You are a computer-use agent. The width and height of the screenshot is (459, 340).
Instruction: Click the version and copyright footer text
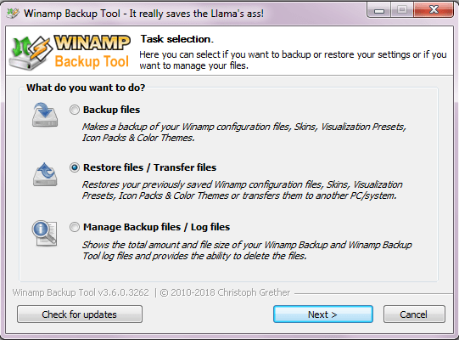pyautogui.click(x=151, y=292)
